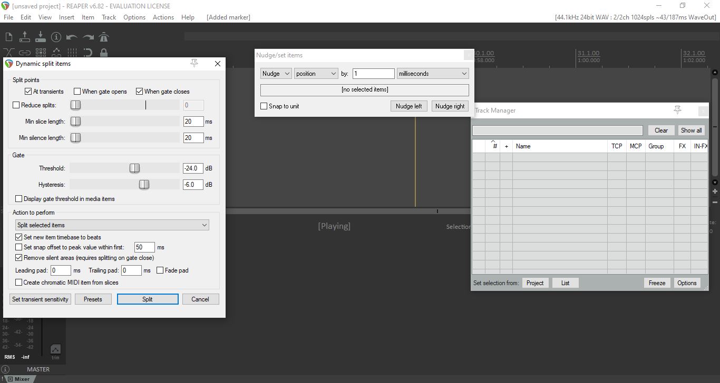Click the Nudge by value field
Screen dimensions: 720x383
pyautogui.click(x=373, y=74)
